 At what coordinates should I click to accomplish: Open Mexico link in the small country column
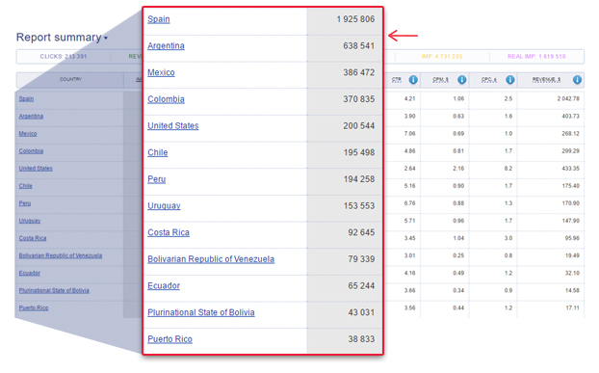[x=28, y=133]
